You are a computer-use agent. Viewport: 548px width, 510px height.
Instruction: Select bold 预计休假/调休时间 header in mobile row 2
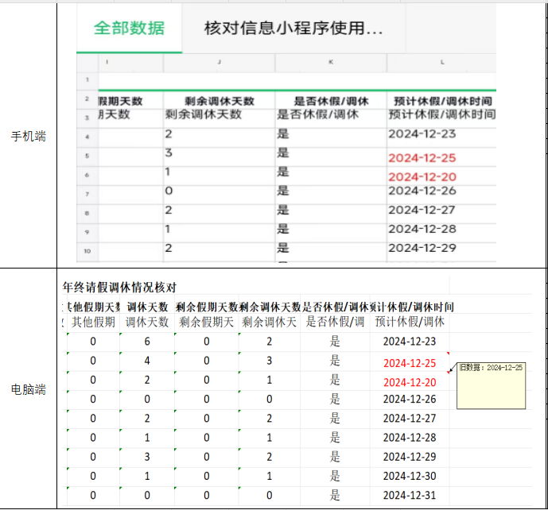[x=443, y=101]
